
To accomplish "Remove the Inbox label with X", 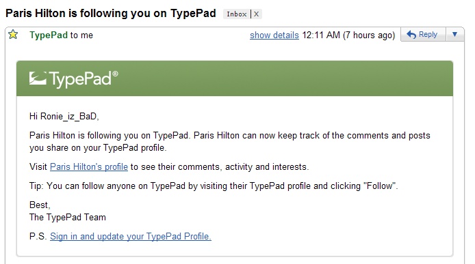I will pyautogui.click(x=256, y=14).
